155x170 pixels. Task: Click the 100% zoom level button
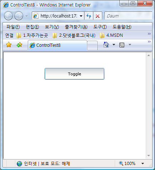tap(127, 164)
